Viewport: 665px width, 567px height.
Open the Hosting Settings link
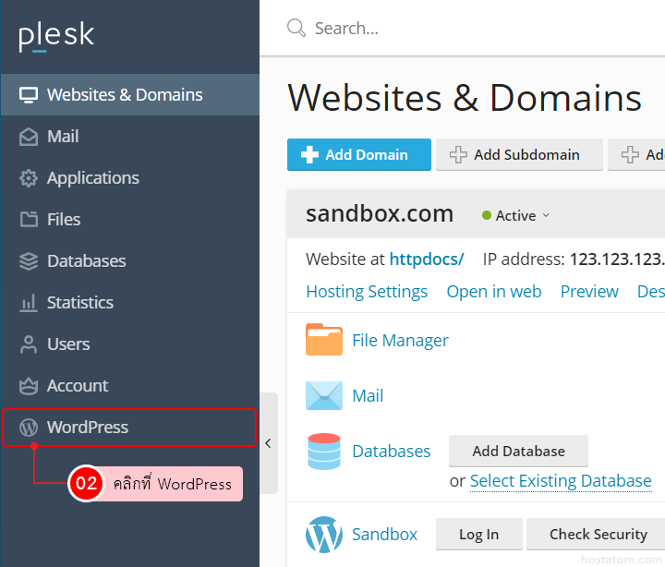(367, 292)
